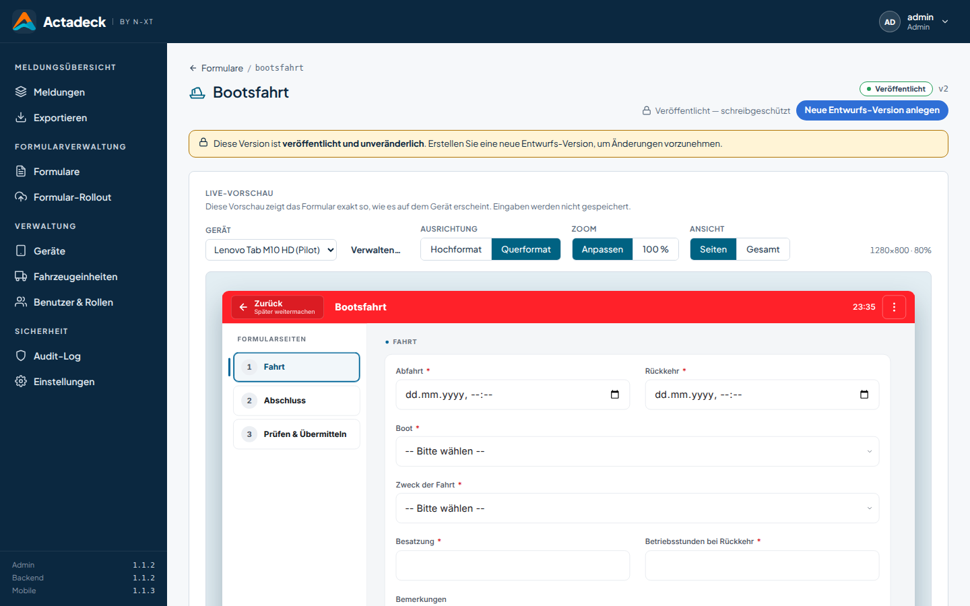Click the Zurück button in preview header

278,307
